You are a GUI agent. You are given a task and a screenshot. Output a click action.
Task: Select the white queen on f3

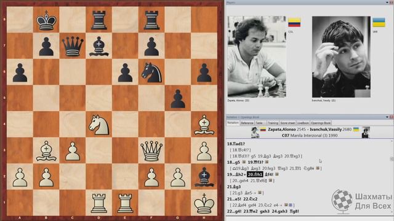[151, 151]
